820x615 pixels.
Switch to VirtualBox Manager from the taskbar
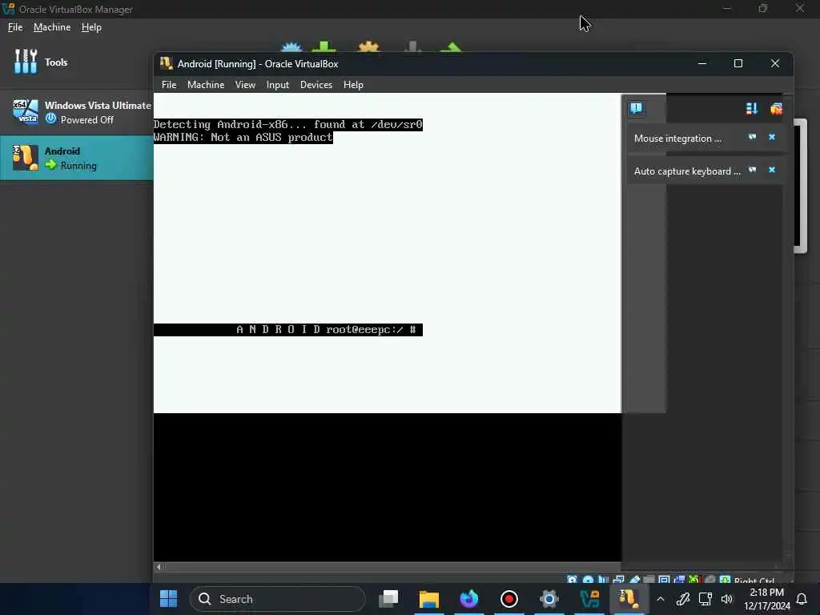tap(589, 598)
